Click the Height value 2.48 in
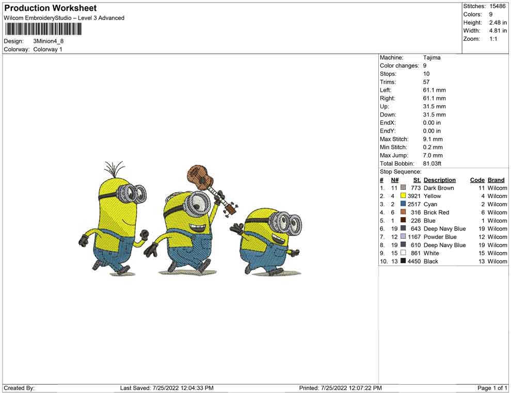511x393 pixels. pos(498,23)
